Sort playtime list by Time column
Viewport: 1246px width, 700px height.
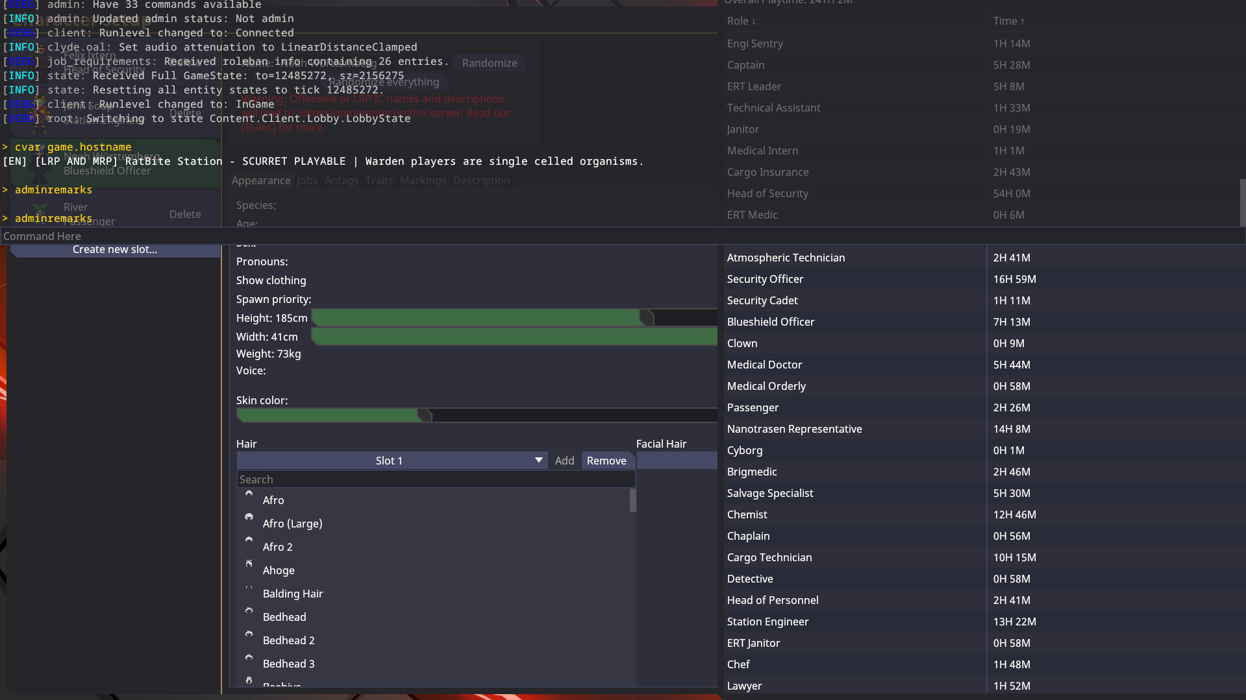click(x=1008, y=21)
